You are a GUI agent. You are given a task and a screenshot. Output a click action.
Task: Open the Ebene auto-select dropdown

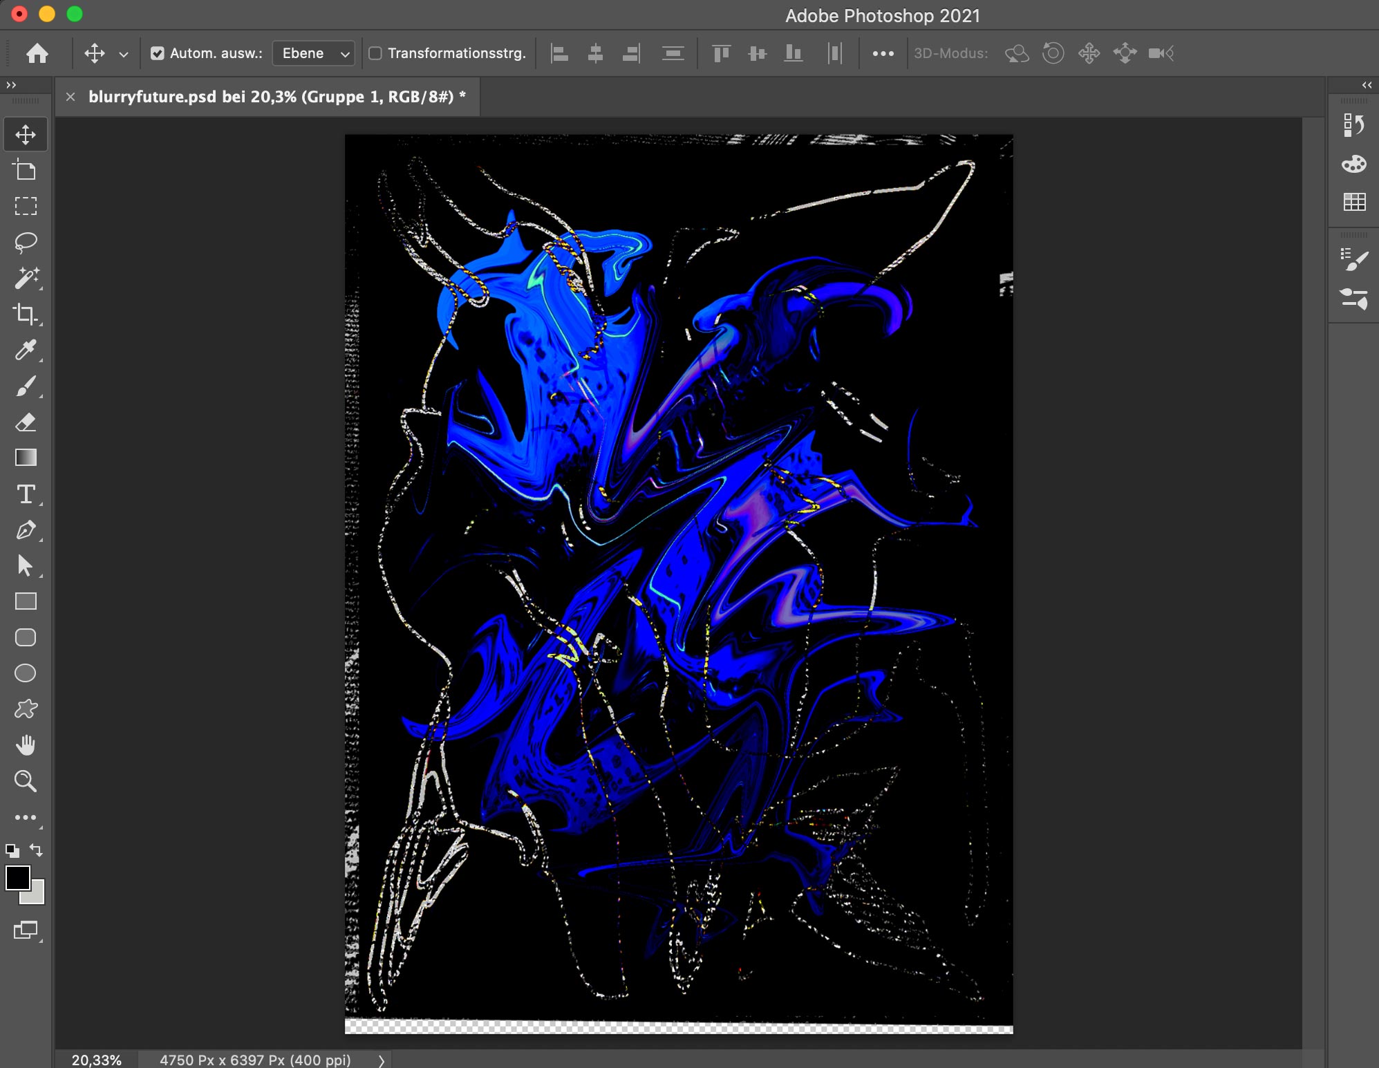click(314, 53)
